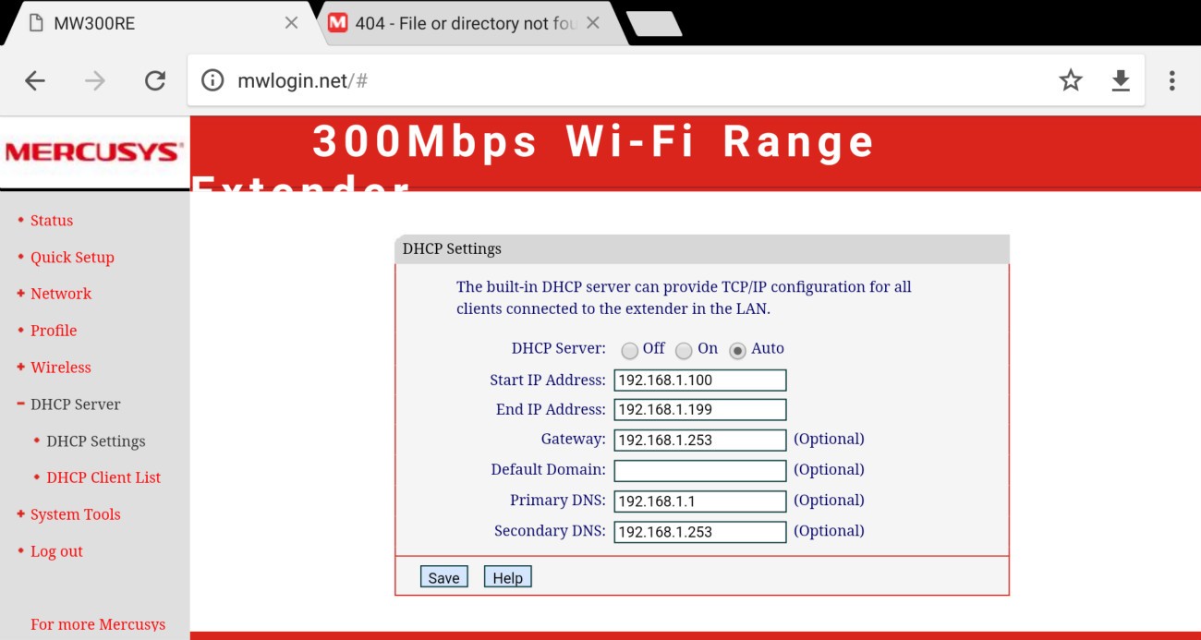Close the MW300RE tab

[291, 23]
